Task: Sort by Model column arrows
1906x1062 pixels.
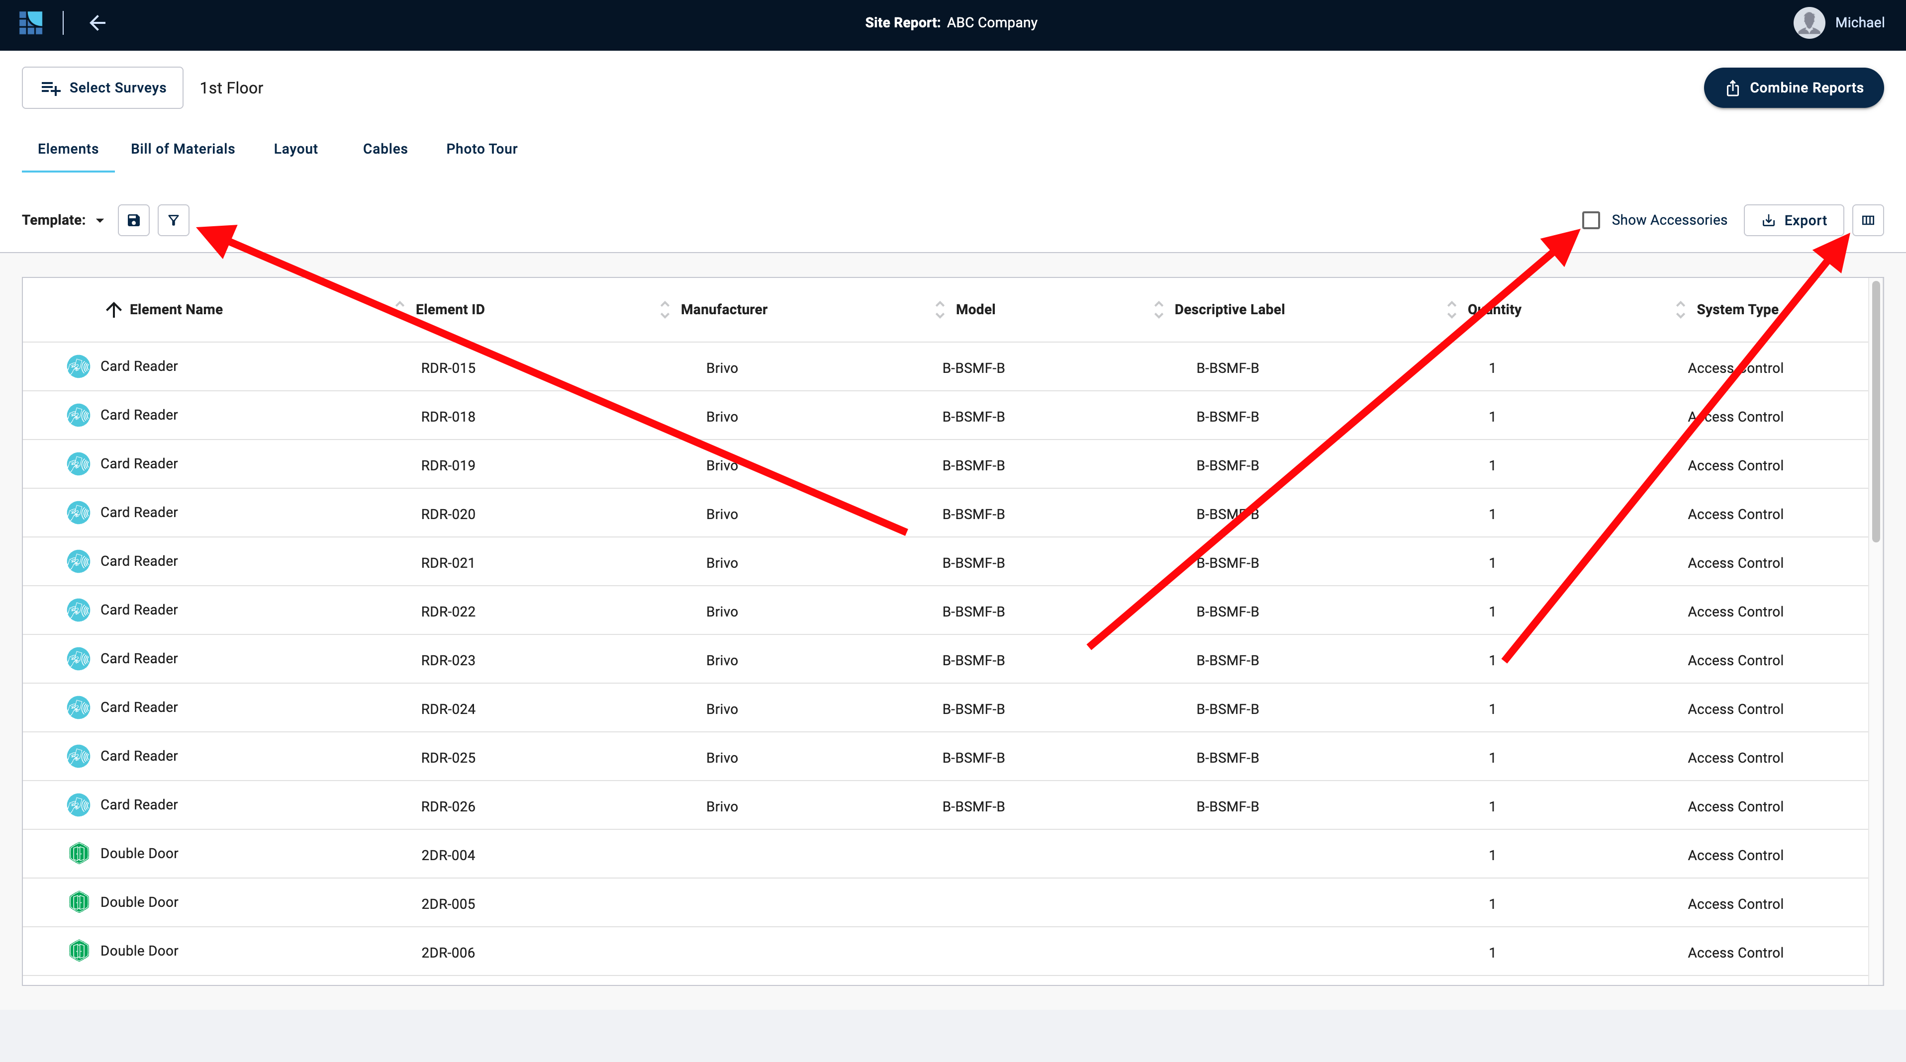Action: coord(940,310)
